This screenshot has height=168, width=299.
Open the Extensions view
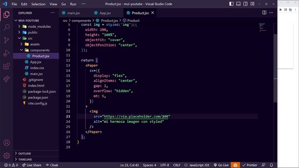click(x=7, y=66)
